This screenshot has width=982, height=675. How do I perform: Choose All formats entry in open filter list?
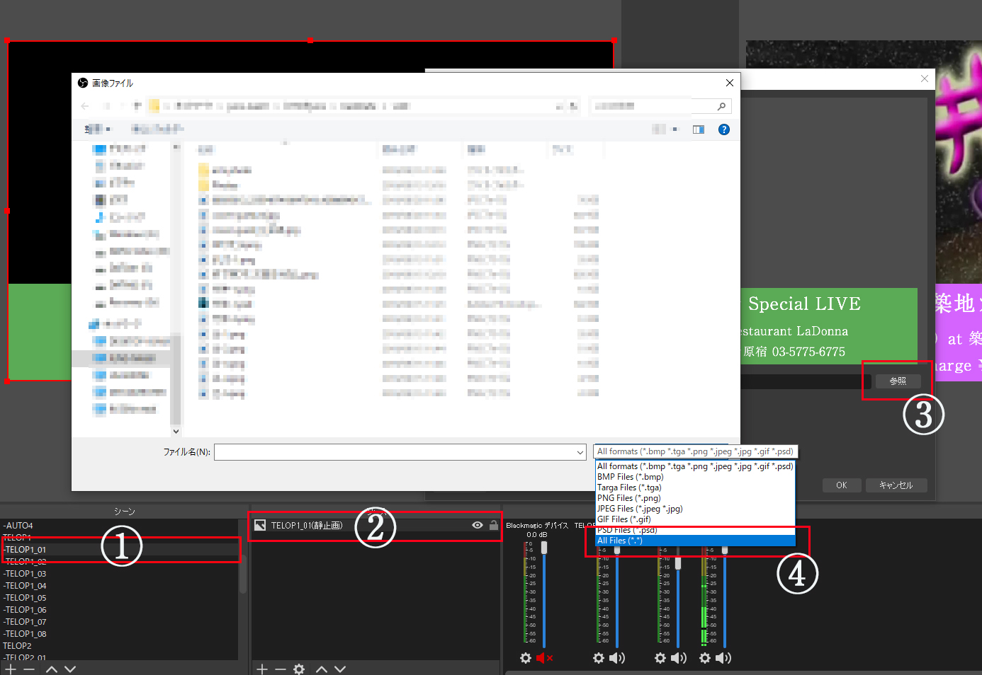(695, 466)
